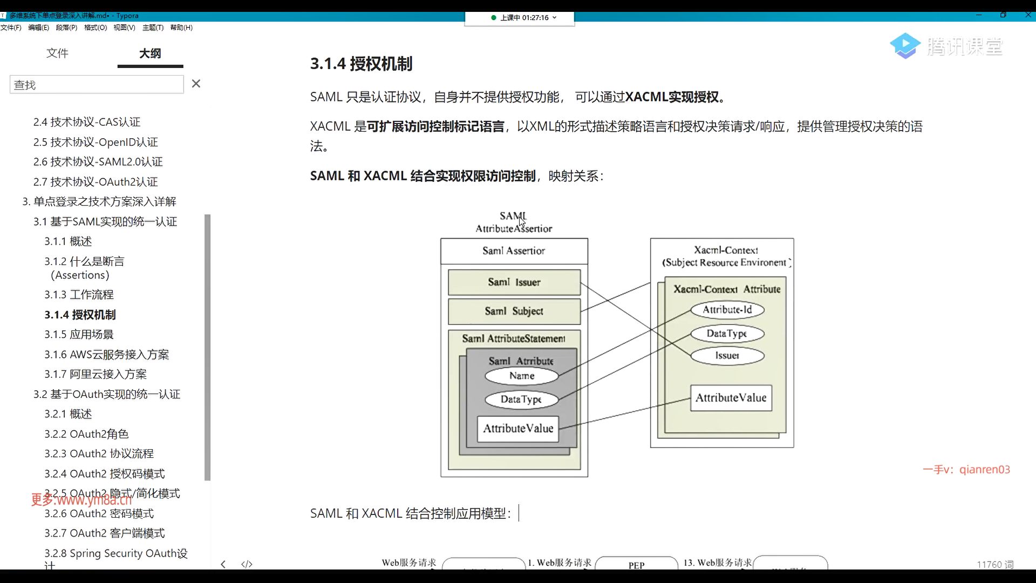This screenshot has width=1036, height=583.
Task: Jump to 3.1.5 应用场景 heading
Action: [79, 335]
